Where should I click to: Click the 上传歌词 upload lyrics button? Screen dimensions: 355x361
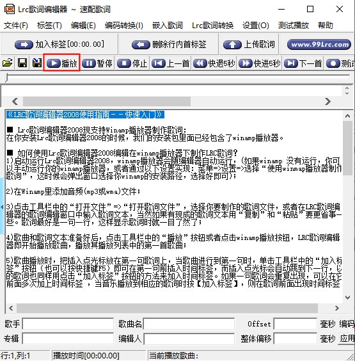[x=249, y=44]
